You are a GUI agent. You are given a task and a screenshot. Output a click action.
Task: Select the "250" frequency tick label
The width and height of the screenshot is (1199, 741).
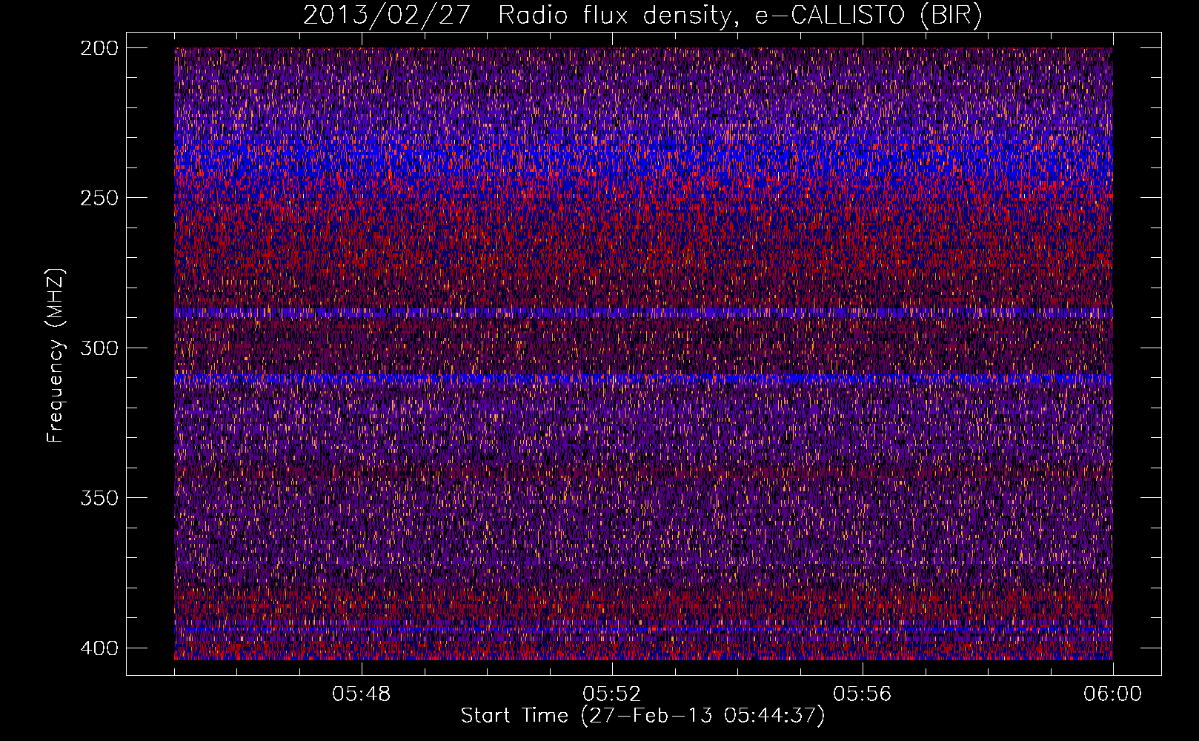[99, 198]
